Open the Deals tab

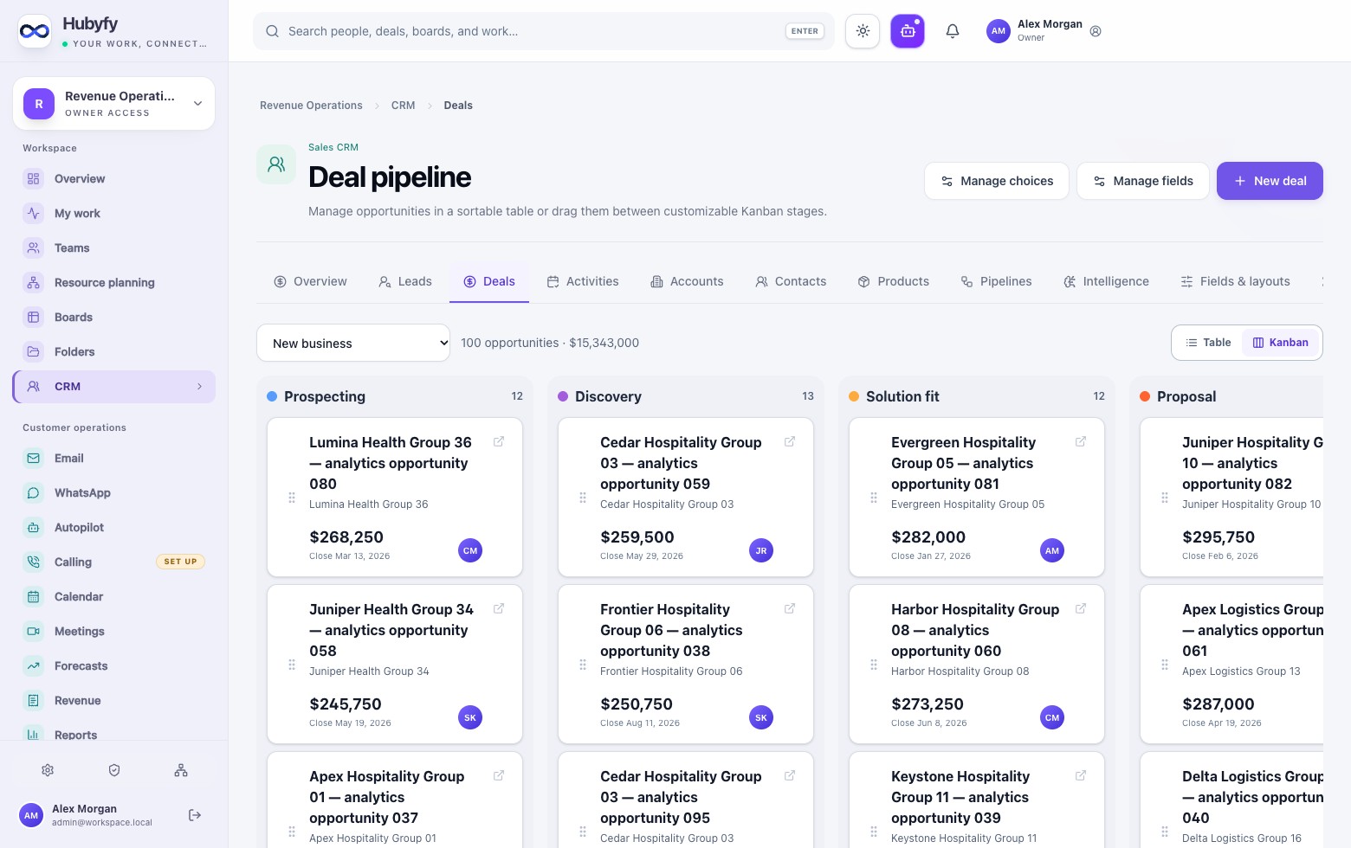click(489, 281)
